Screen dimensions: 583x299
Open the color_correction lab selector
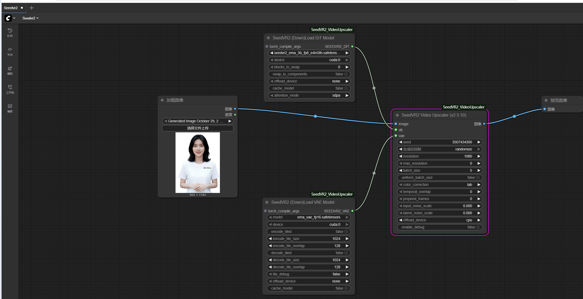point(440,185)
